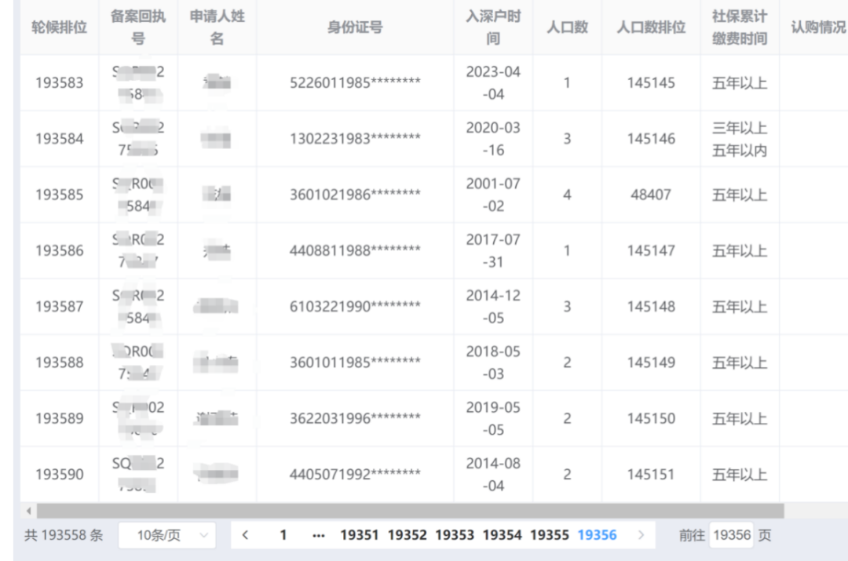Expand the collapsed pages ellipsis
Screen dimensions: 848x561
tap(319, 535)
